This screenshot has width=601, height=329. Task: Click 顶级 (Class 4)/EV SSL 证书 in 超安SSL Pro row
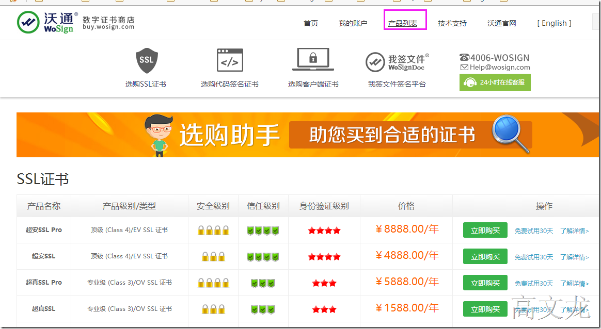(129, 230)
